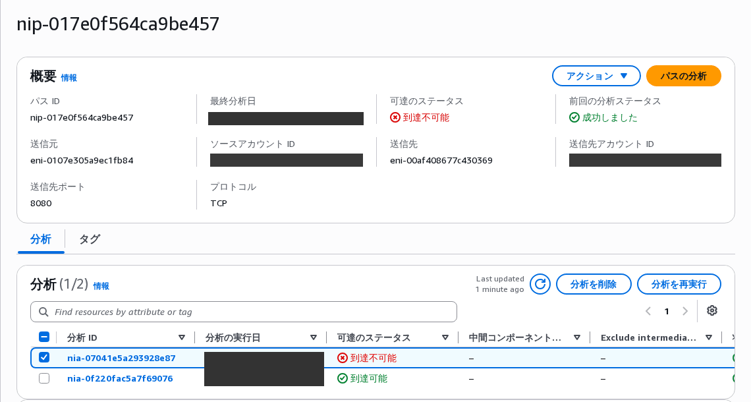751x402 pixels.
Task: Click the パスの分析 orange button
Action: [x=683, y=76]
